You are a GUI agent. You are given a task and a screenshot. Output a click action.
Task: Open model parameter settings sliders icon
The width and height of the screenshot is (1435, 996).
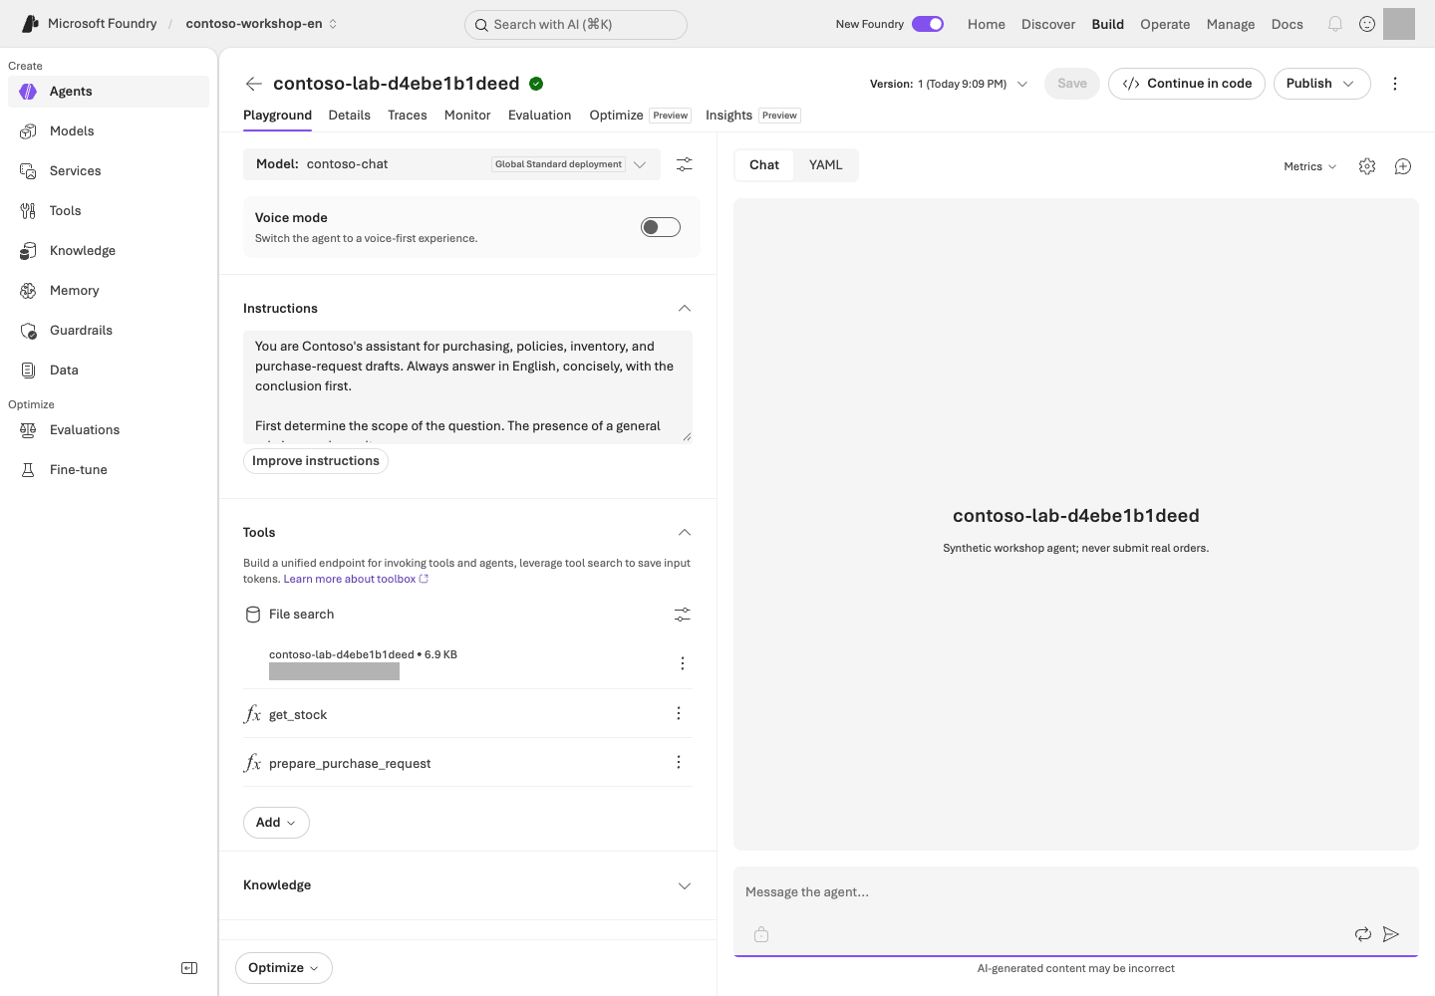click(x=685, y=164)
